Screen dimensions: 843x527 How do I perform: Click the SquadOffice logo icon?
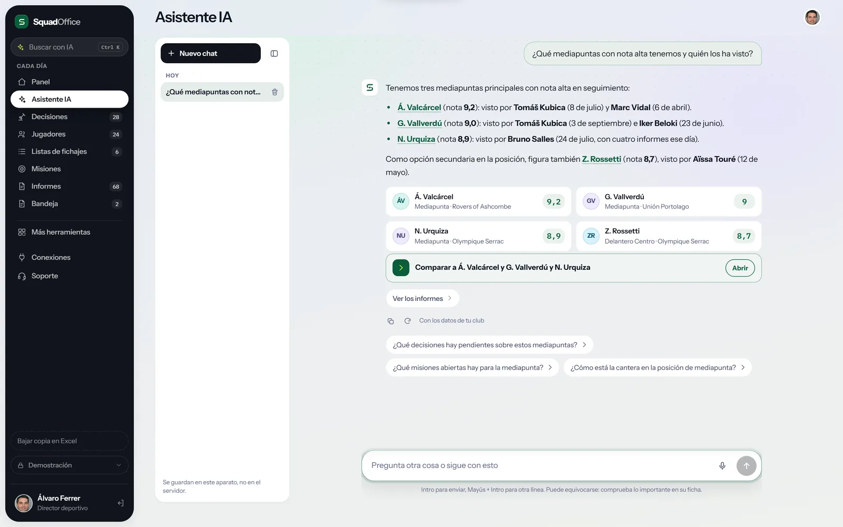click(22, 22)
